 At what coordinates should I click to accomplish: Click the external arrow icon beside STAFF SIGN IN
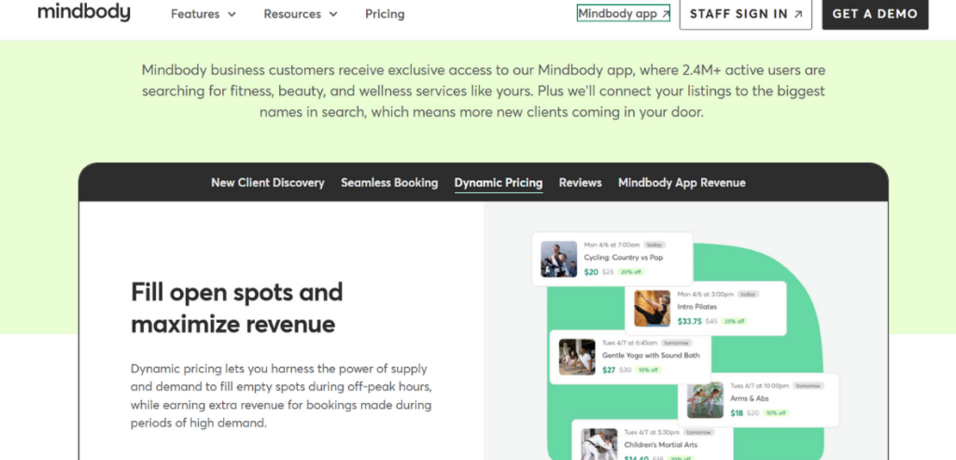[x=798, y=15]
